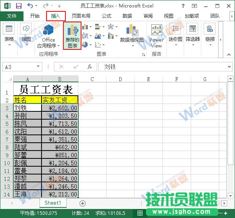The height and width of the screenshot is (218, 235).
Task: Insert a scatter chart icon
Action: (98, 45)
